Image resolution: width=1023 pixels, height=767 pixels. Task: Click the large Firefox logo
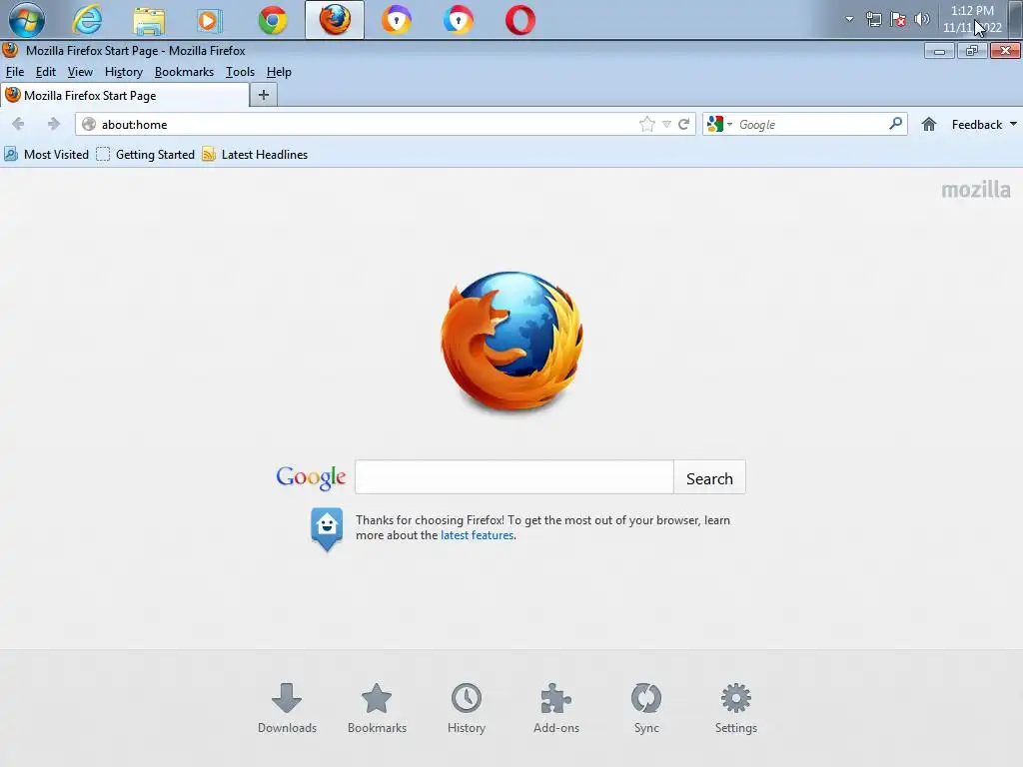[x=512, y=342]
